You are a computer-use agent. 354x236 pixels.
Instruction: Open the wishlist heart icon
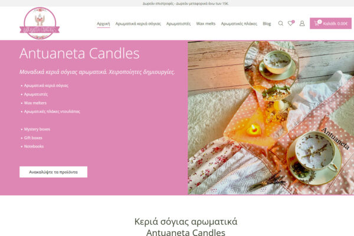(x=291, y=23)
